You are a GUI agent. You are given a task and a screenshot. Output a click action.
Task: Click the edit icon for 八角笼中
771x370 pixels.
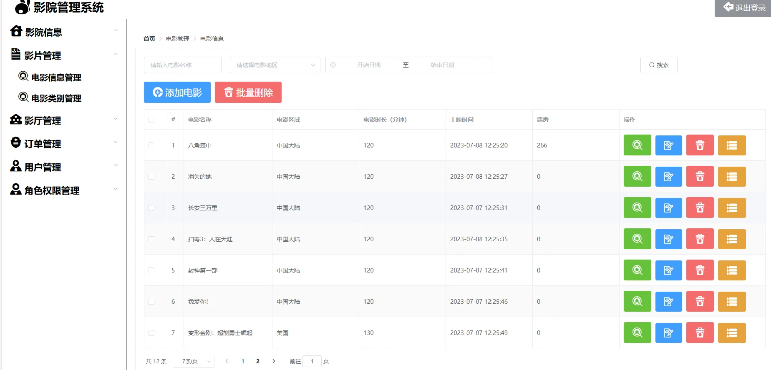tap(668, 145)
